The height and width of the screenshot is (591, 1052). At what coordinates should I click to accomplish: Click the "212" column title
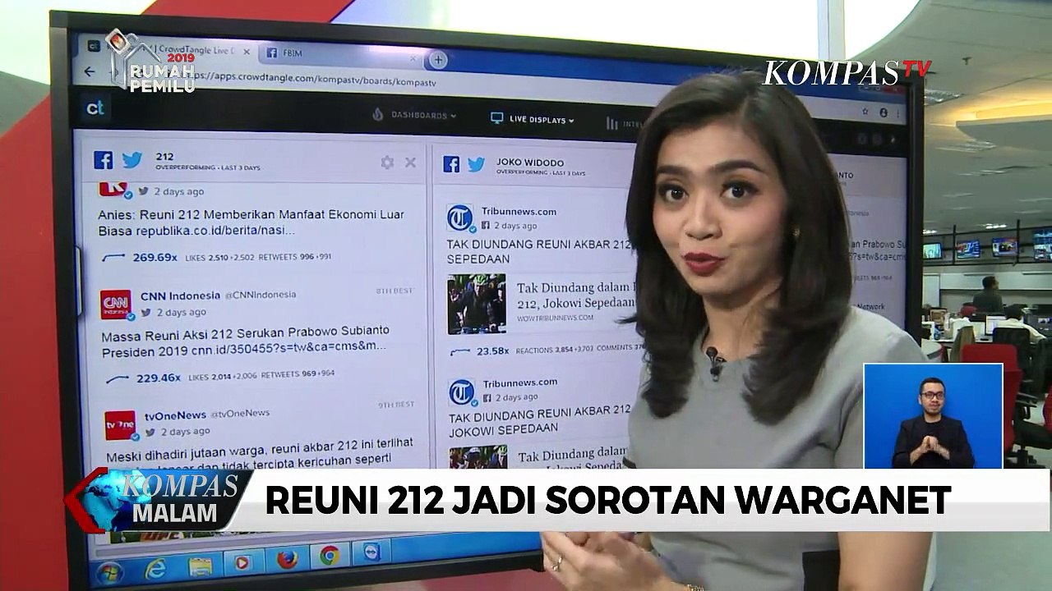point(164,156)
